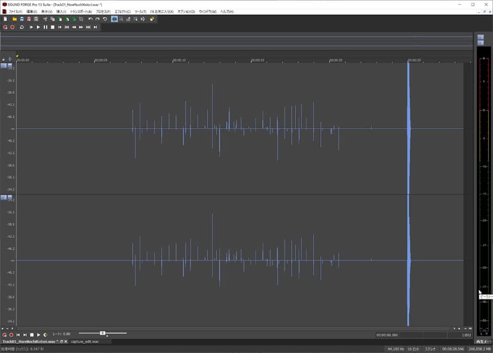Image resolution: width=493 pixels, height=353 pixels.
Task: Open the プロセス(P) menu
Action: click(x=103, y=12)
